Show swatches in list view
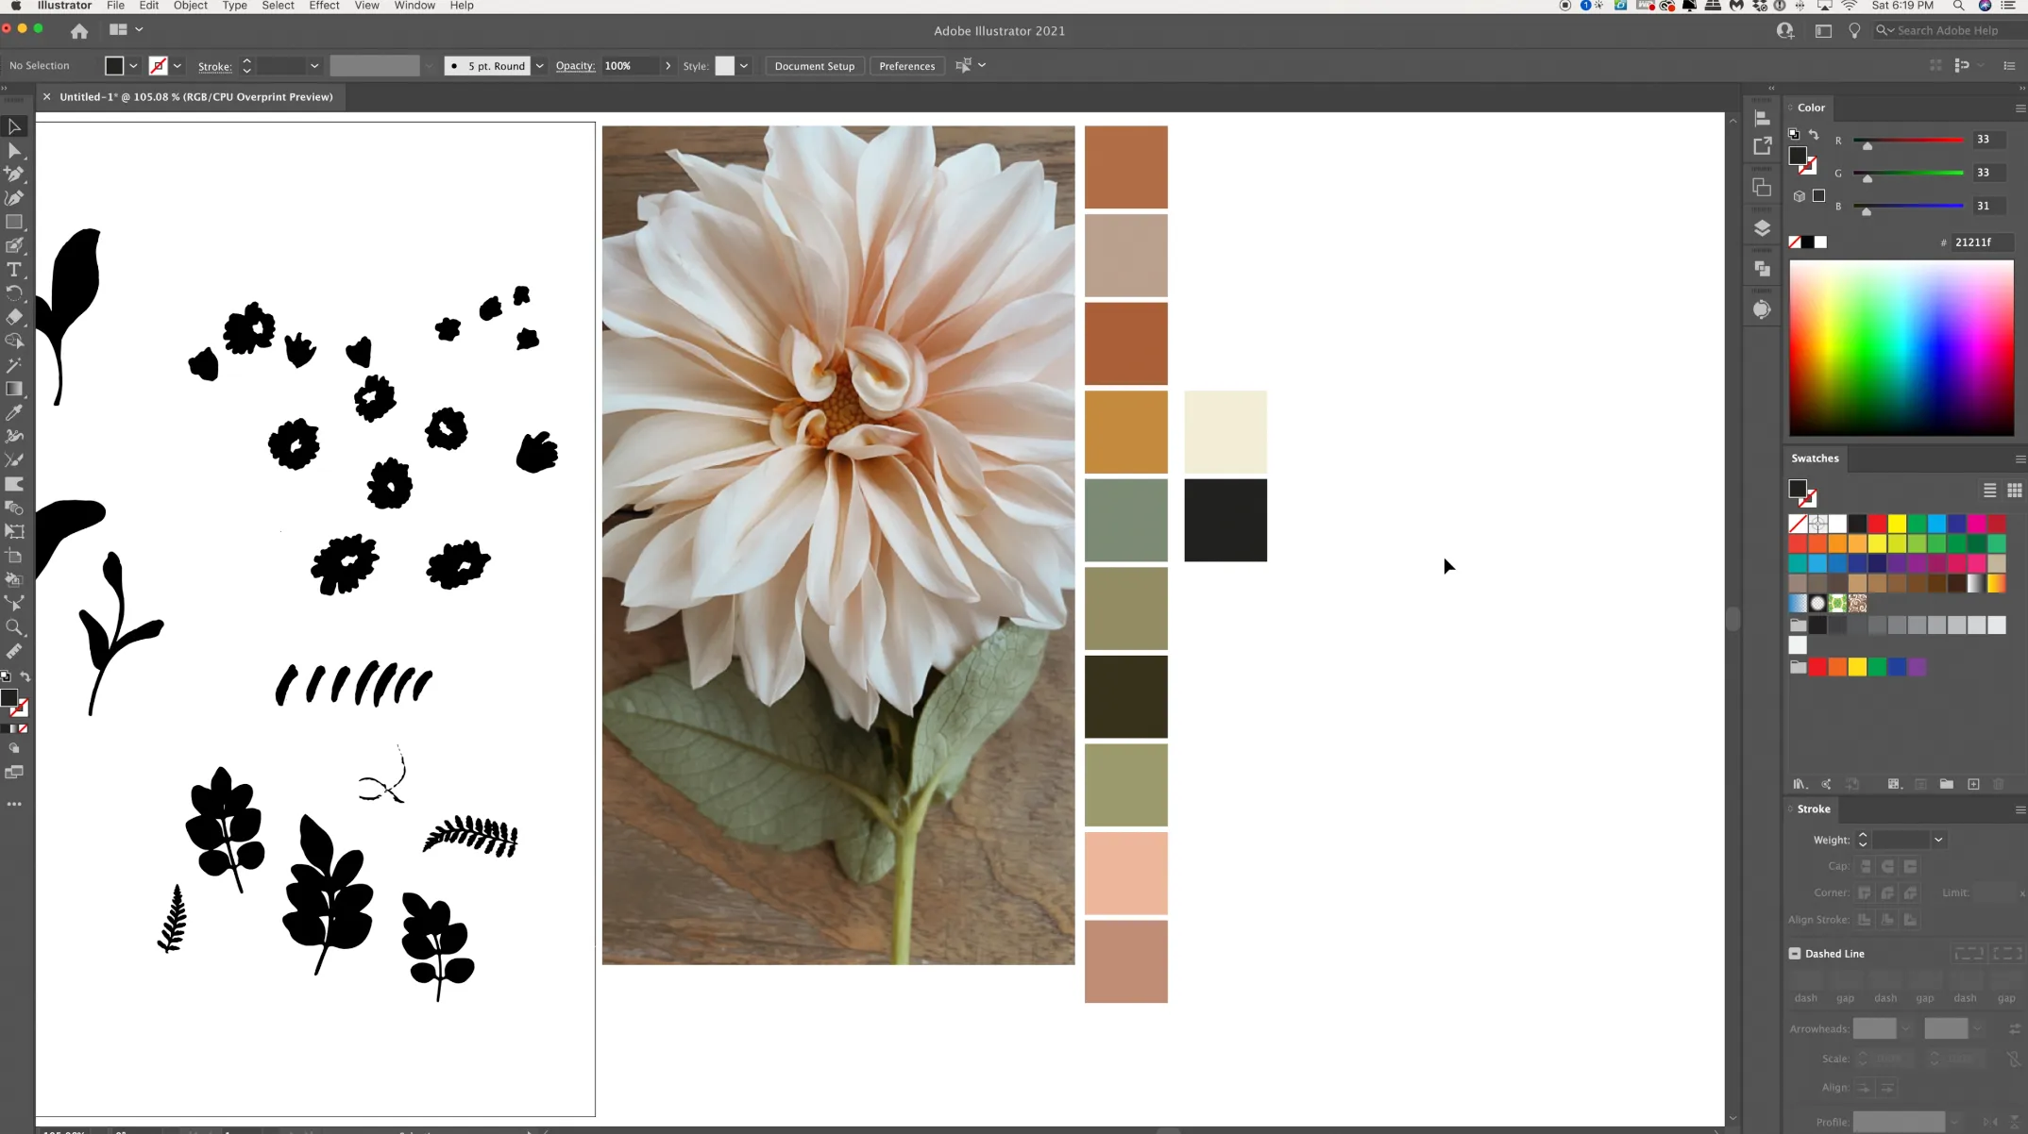The height and width of the screenshot is (1134, 2028). click(x=1989, y=491)
